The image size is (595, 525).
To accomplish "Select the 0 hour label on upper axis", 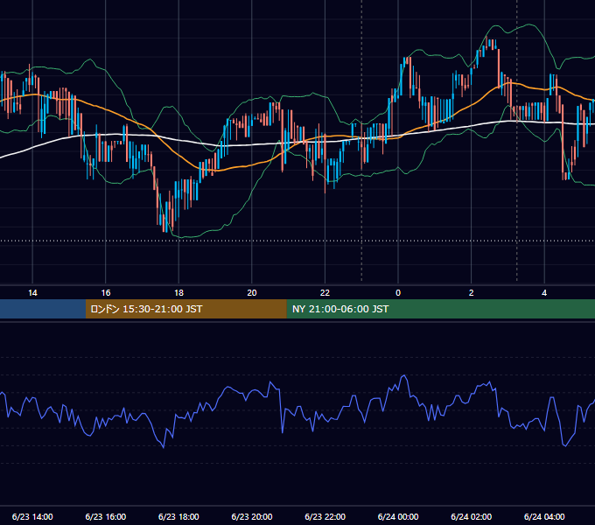I will pyautogui.click(x=398, y=293).
